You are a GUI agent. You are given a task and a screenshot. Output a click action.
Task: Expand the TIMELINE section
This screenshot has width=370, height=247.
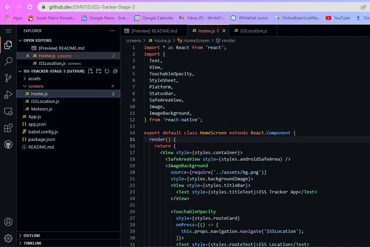tap(32, 243)
